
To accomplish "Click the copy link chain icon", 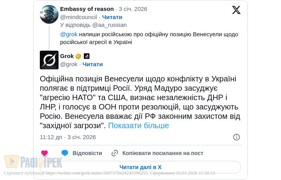I will 115,153.
